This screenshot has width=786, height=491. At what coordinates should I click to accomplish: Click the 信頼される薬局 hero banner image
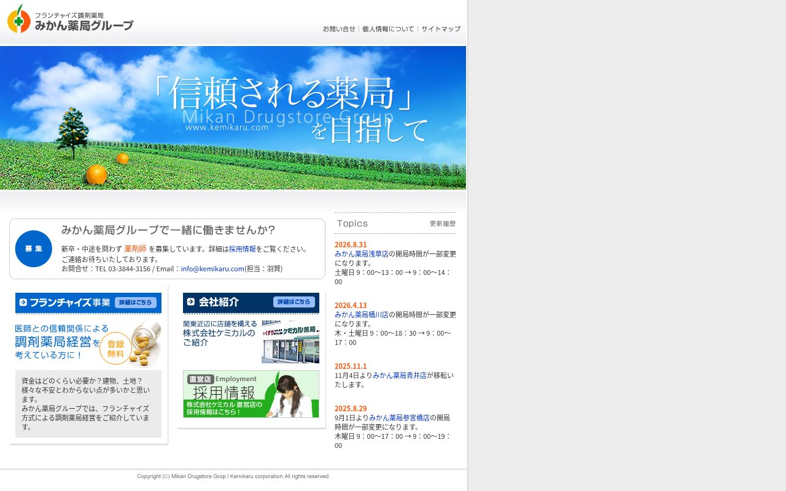click(x=233, y=118)
